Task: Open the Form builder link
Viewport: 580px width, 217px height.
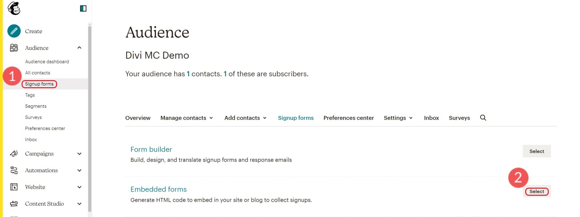Action: [151, 149]
